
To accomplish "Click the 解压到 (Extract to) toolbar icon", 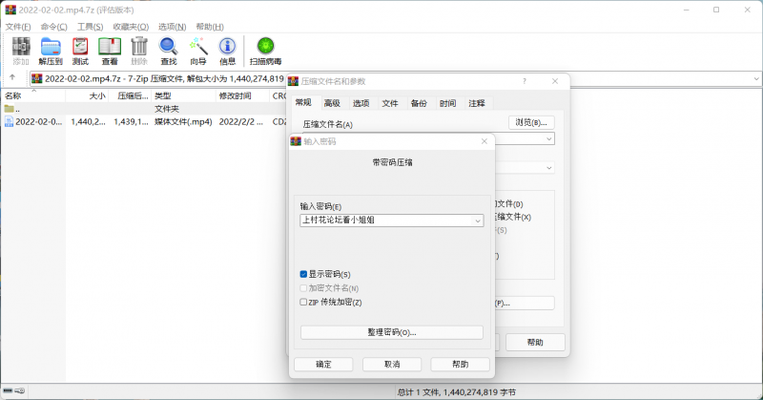I will click(51, 50).
